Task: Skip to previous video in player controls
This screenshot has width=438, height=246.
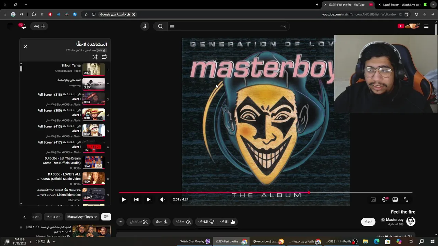Action: (136, 200)
